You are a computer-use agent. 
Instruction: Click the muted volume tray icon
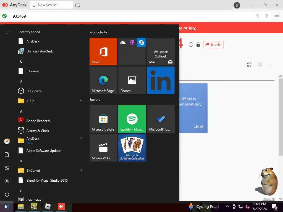tap(247, 206)
